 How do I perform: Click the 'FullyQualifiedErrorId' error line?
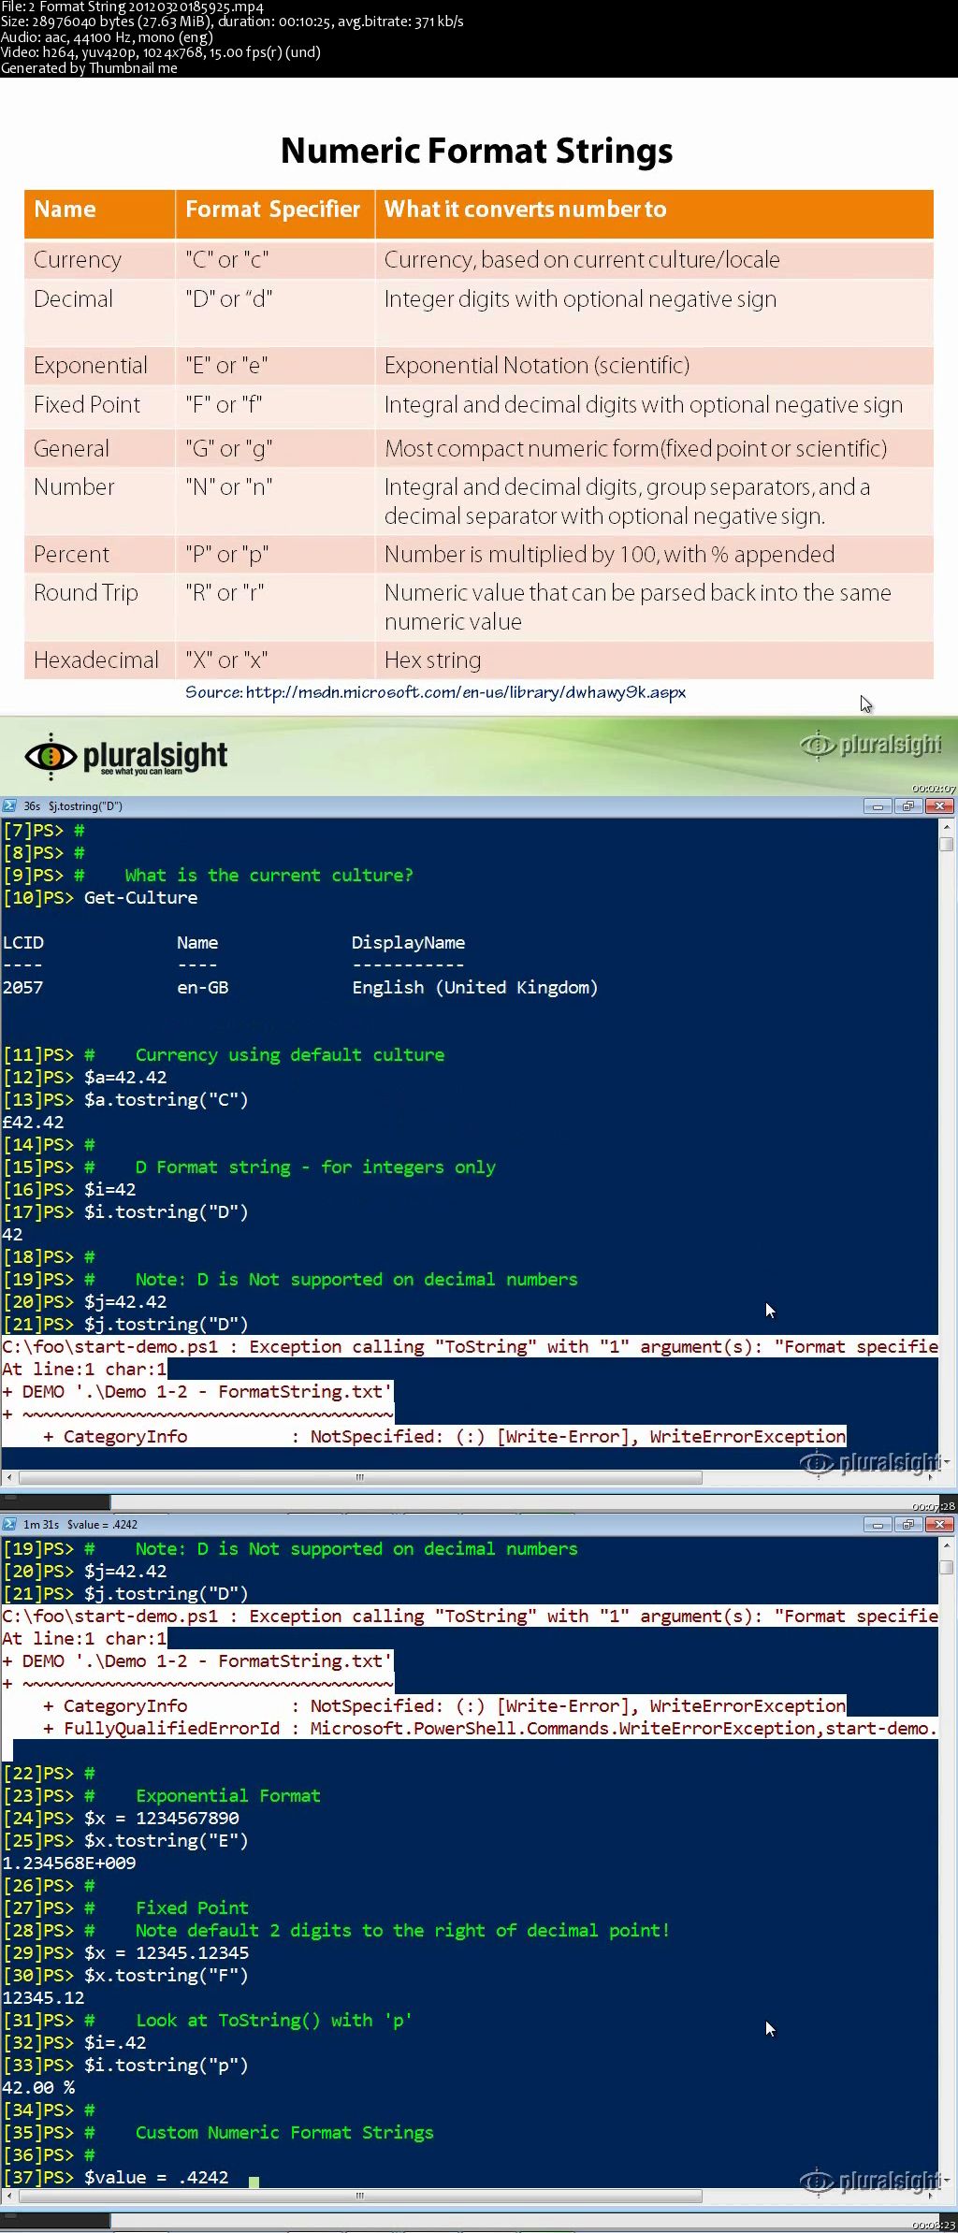pos(470,1729)
